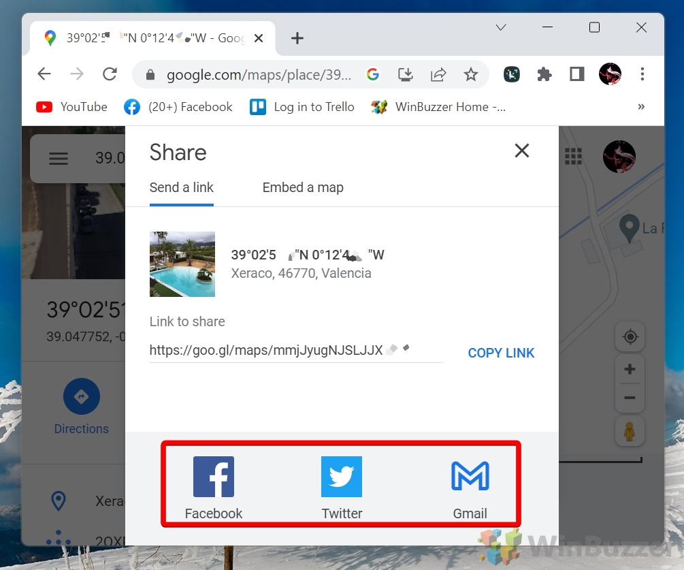Reload the Google Maps page

point(110,74)
